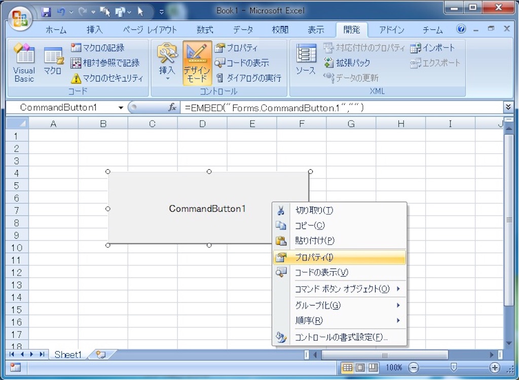
Task: Open the 表示 ribbon tab
Action: tap(316, 30)
